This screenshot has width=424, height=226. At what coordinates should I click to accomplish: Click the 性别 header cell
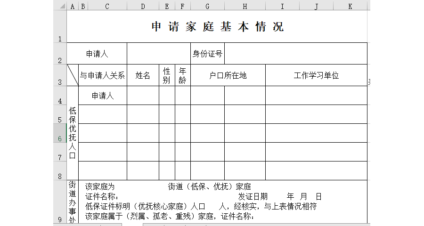[167, 75]
